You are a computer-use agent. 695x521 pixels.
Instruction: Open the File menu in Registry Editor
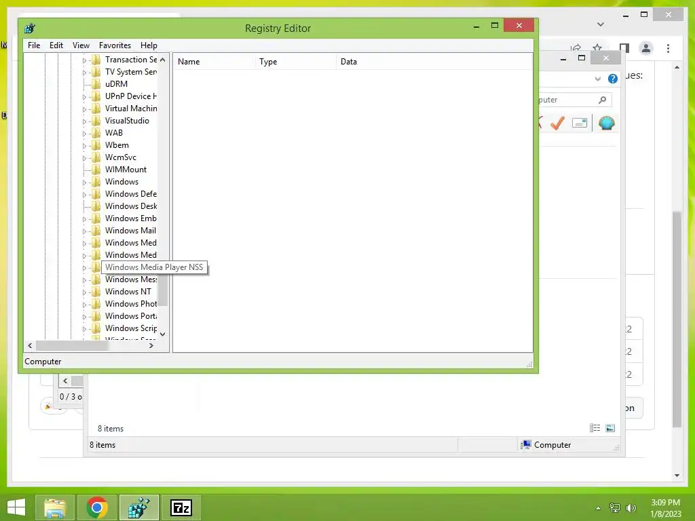point(34,45)
